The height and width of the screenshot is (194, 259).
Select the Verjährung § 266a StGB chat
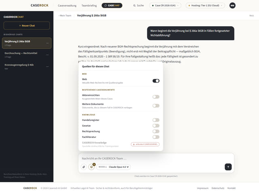27,43
